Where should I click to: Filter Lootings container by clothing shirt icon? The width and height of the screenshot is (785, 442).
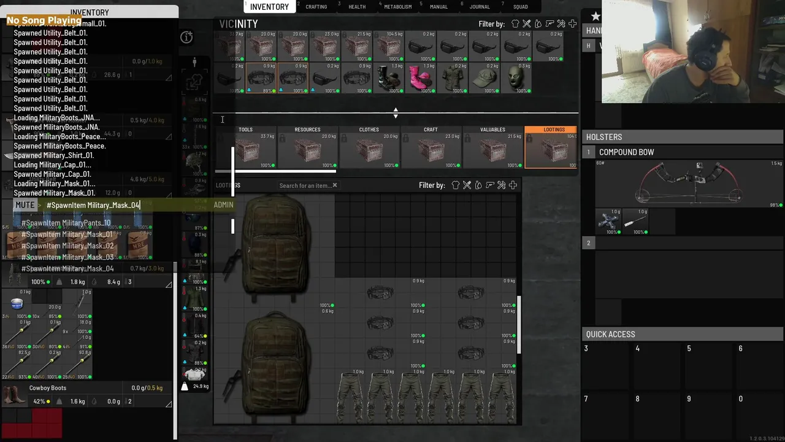click(x=456, y=185)
